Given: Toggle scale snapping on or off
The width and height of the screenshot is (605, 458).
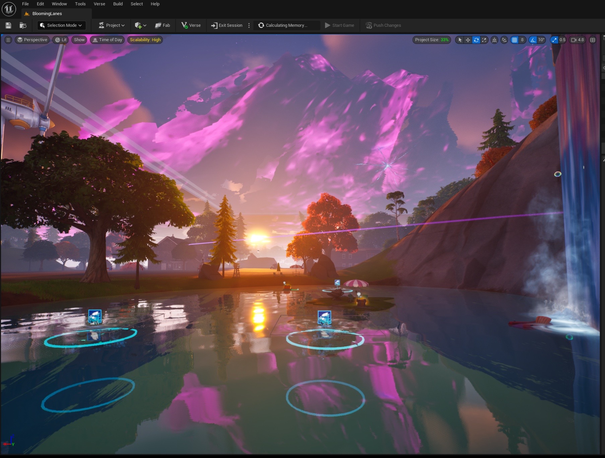Looking at the screenshot, I should [x=554, y=40].
